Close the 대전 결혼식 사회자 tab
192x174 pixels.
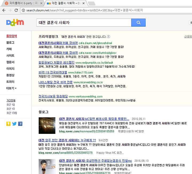tap(83, 3)
